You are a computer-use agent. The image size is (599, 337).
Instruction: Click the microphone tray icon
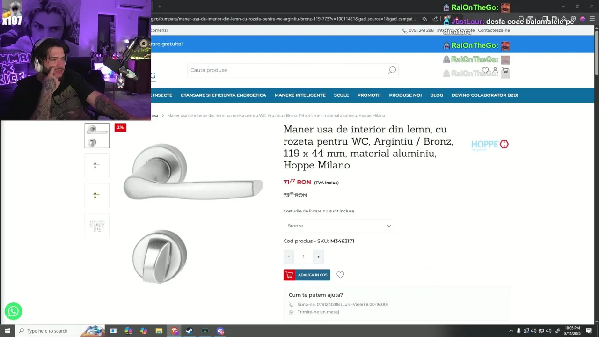tap(519, 331)
